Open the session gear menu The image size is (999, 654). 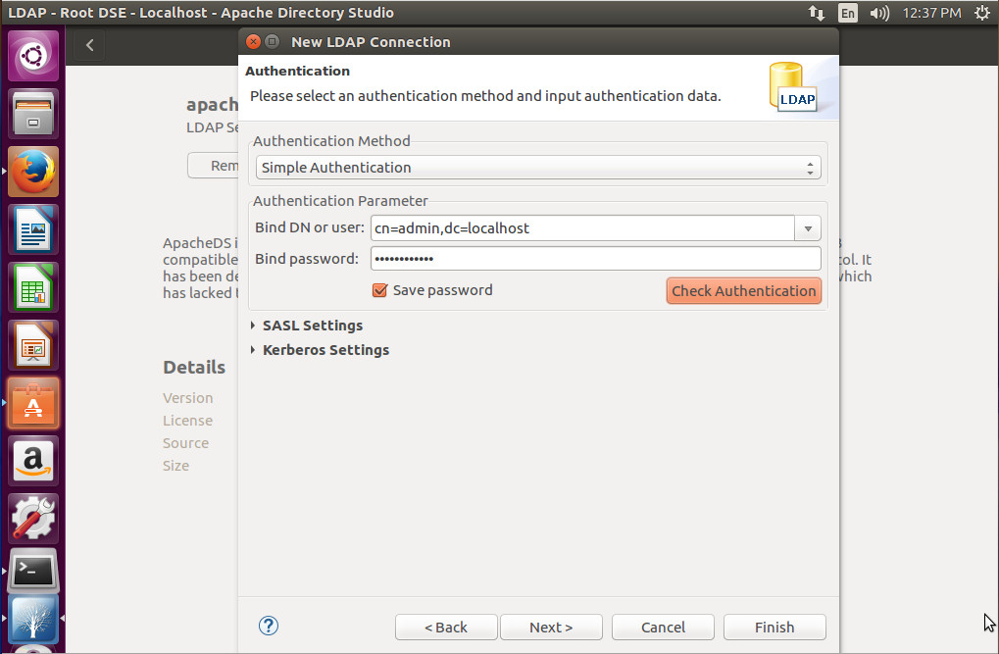tap(981, 13)
